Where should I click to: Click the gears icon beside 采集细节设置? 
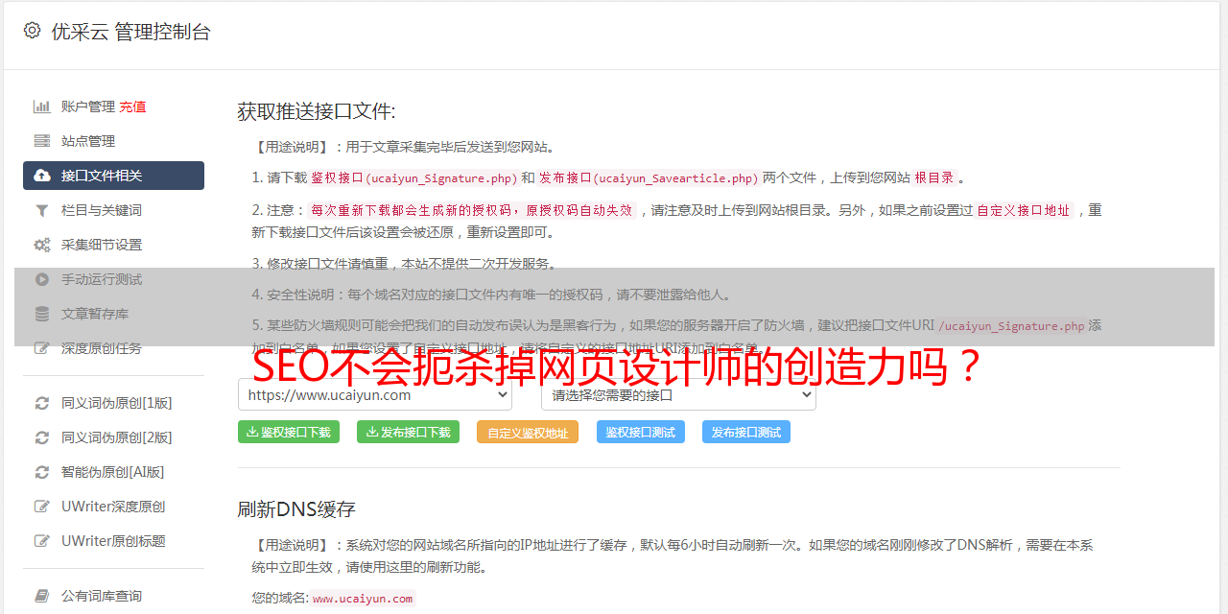click(x=42, y=245)
